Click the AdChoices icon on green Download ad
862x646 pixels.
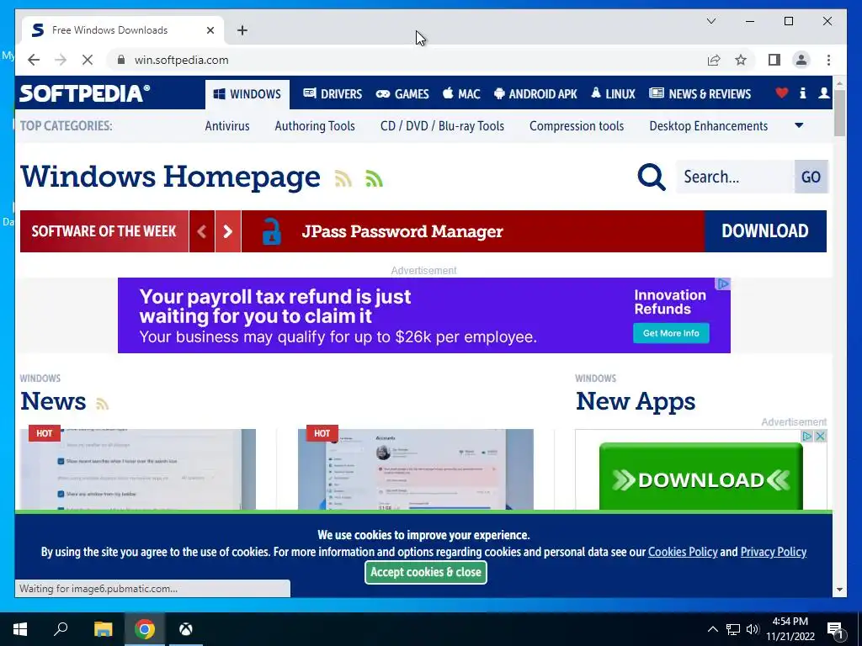(x=807, y=437)
